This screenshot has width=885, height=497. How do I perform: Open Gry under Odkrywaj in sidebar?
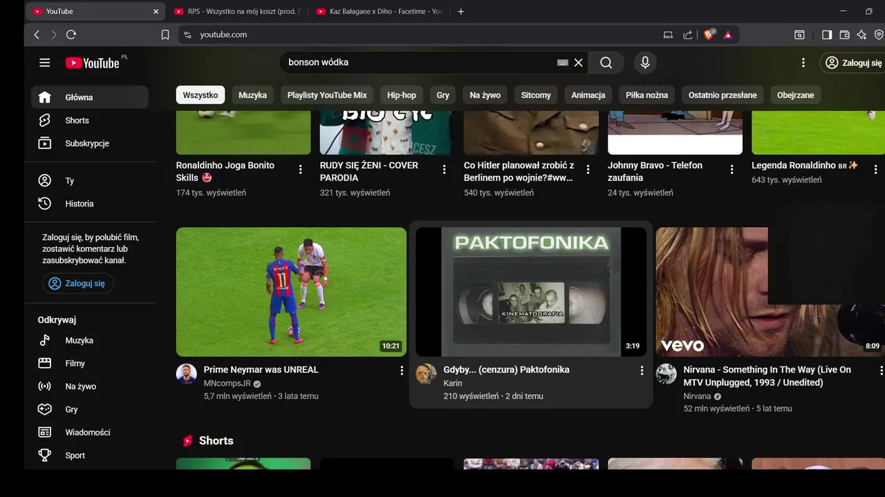point(90,409)
